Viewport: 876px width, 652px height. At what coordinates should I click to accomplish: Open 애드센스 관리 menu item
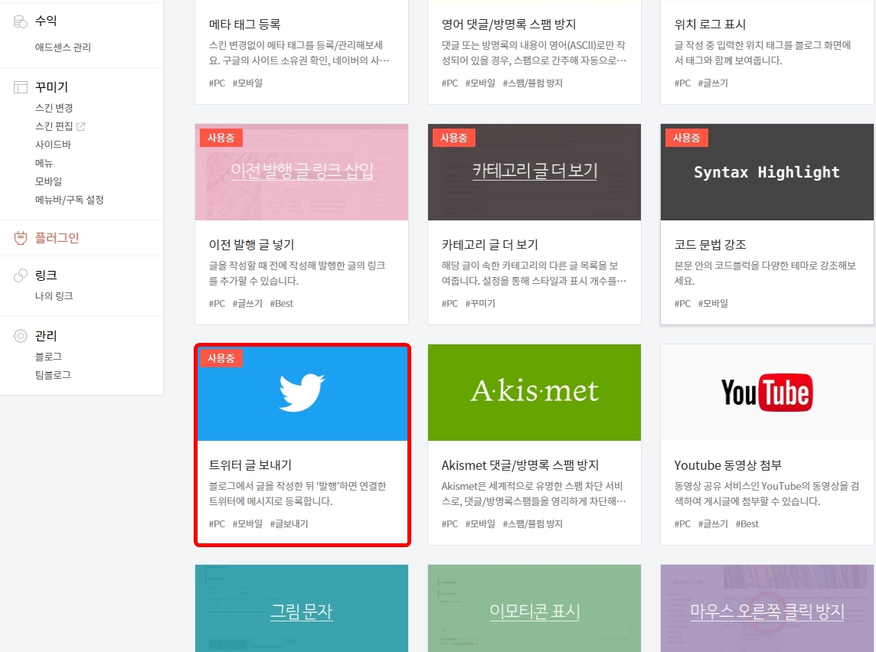pos(63,47)
